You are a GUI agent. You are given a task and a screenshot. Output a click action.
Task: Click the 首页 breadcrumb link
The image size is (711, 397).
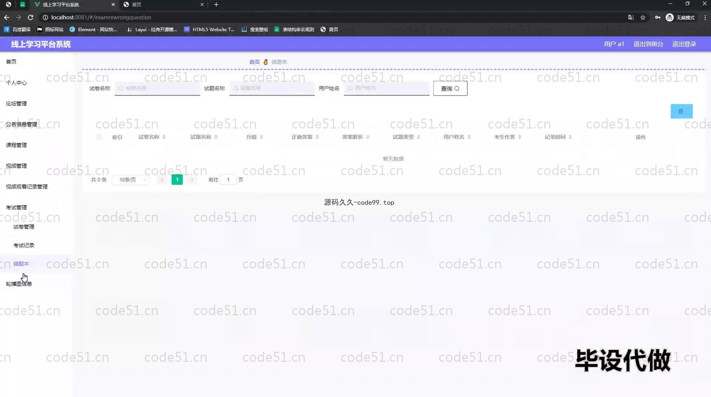(x=254, y=62)
